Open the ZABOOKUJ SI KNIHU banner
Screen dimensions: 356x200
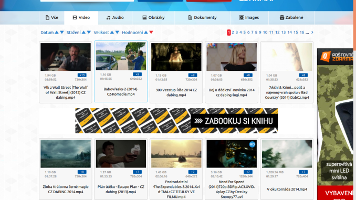(176, 121)
